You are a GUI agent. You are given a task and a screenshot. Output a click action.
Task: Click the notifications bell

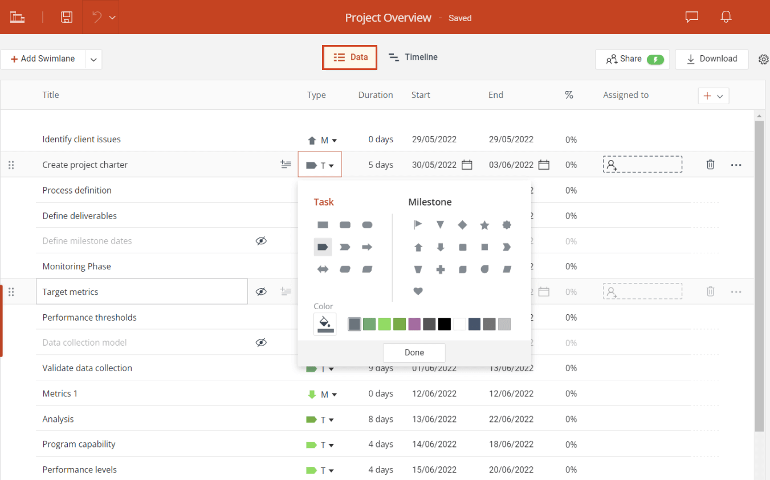click(726, 17)
